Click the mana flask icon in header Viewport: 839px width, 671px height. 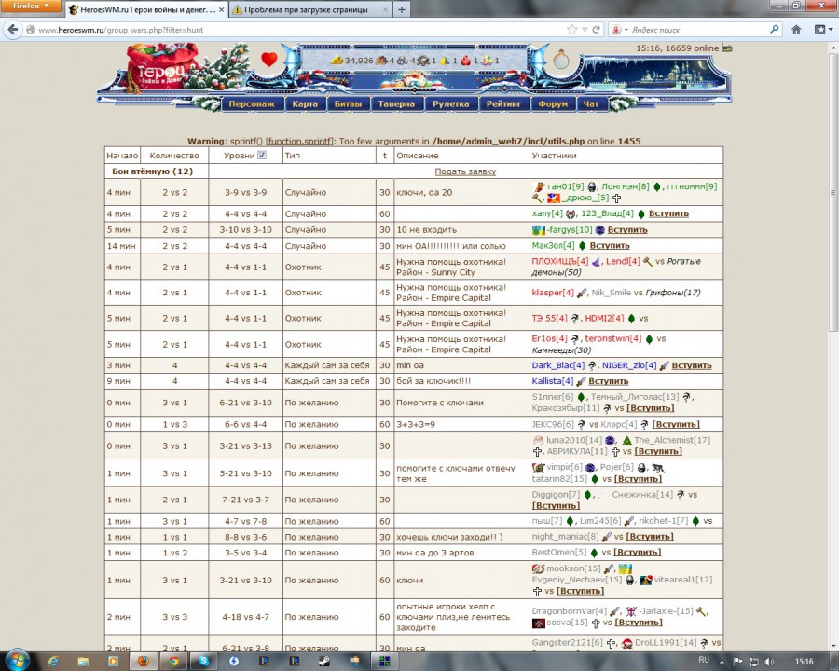coord(561,60)
